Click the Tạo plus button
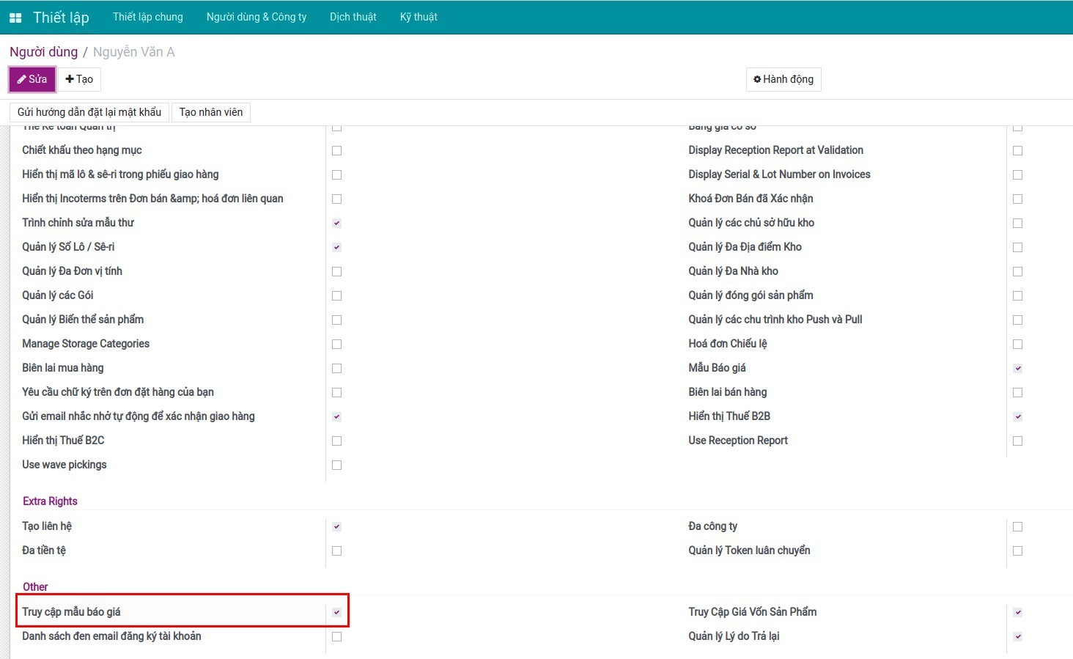The image size is (1073, 659). pyautogui.click(x=79, y=79)
